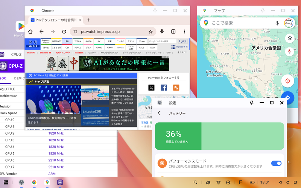Switch to CPU-Z SOC tab
This screenshot has width=301, height=188.
(3, 78)
